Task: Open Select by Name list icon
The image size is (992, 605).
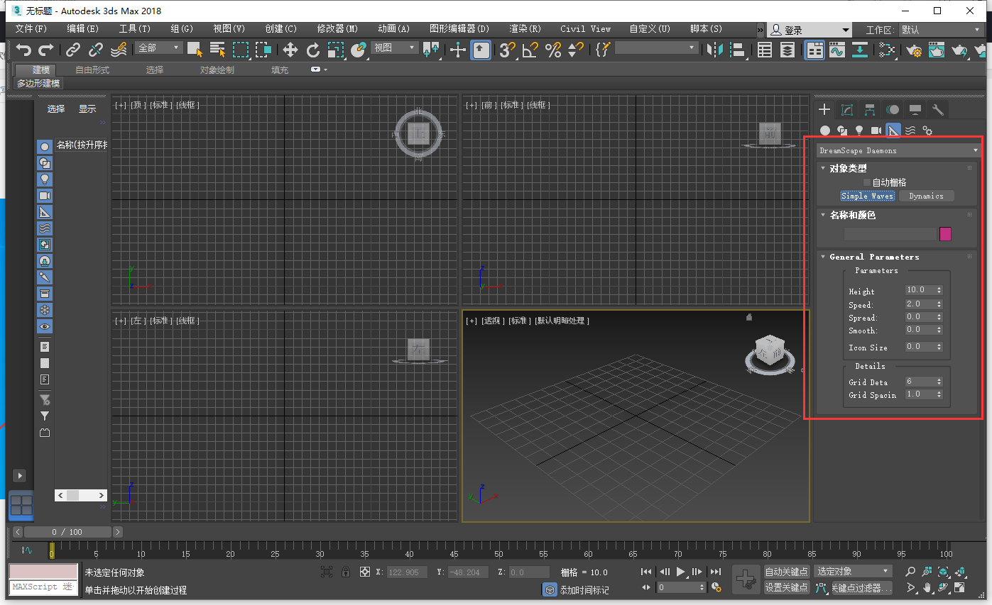Action: click(x=218, y=50)
